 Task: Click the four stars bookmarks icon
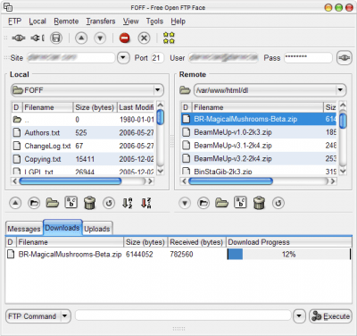point(169,38)
